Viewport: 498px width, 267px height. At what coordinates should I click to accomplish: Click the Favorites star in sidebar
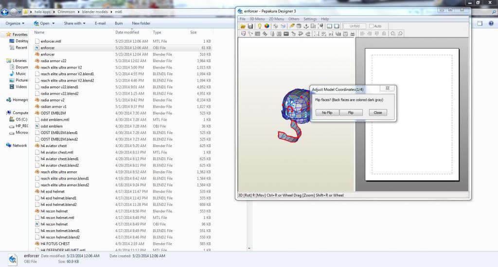pos(9,34)
